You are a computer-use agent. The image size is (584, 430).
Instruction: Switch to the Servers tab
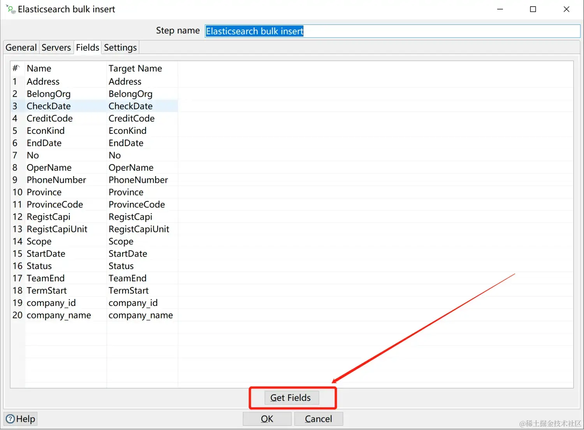56,47
